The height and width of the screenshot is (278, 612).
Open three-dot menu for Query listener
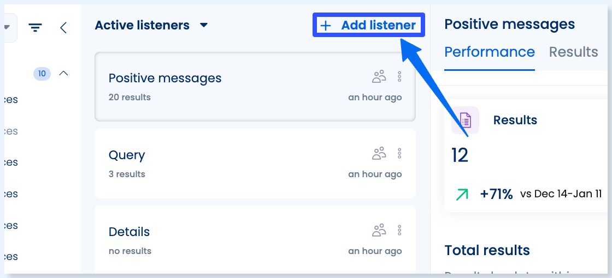tap(399, 154)
